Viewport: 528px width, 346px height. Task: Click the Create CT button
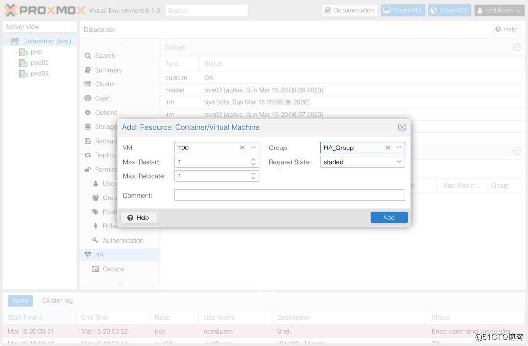pos(449,10)
